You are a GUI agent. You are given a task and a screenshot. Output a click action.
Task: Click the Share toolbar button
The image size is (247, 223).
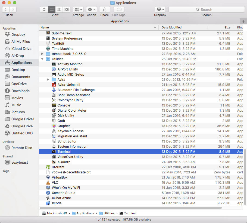(105, 9)
